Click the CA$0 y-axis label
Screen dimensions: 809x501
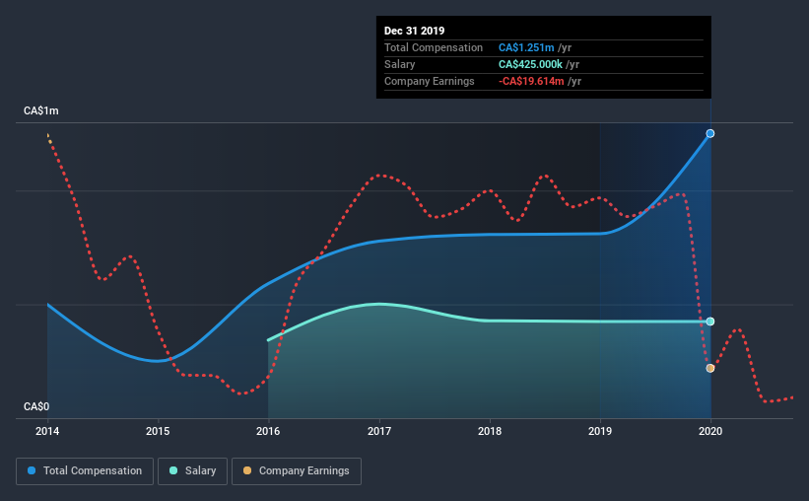(36, 407)
